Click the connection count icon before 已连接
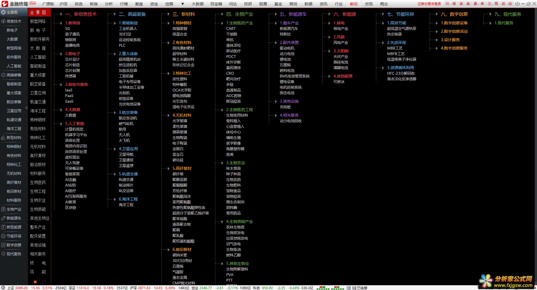 354,288
